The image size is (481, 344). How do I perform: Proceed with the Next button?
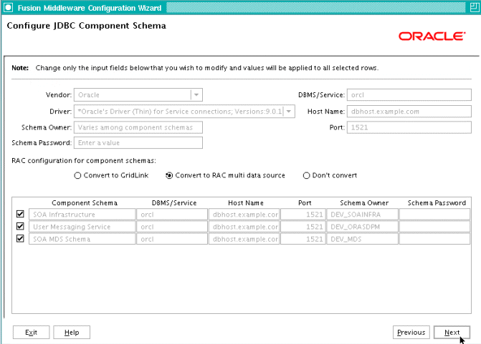tap(452, 333)
